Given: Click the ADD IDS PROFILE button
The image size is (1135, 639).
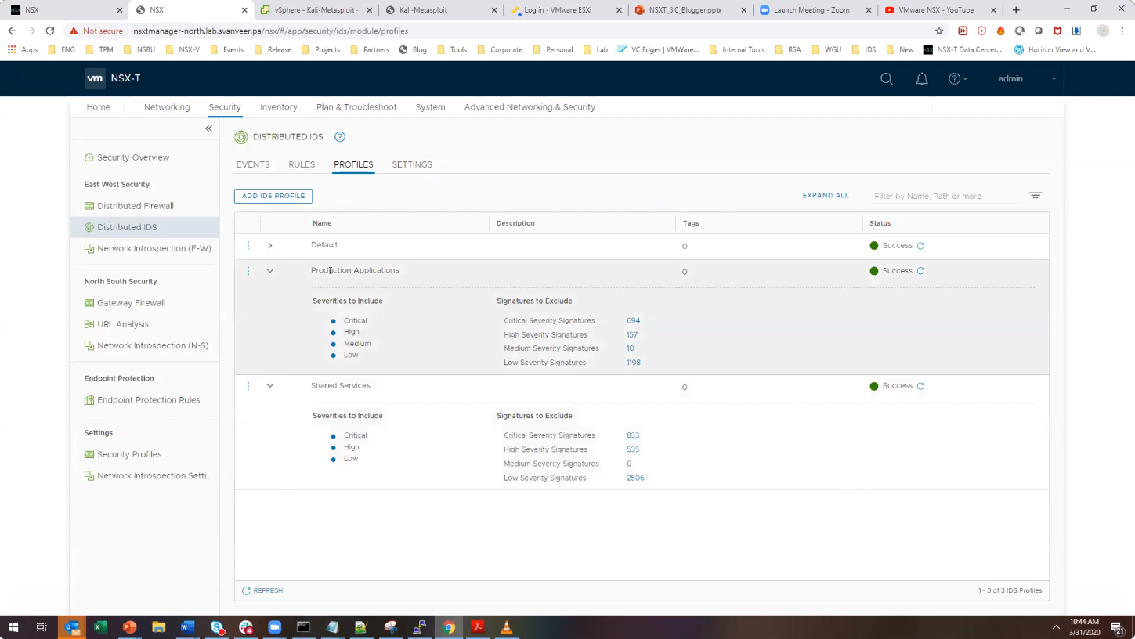Looking at the screenshot, I should tap(273, 196).
